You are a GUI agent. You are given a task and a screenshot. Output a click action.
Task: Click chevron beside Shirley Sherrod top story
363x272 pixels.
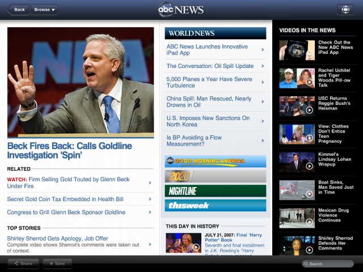tap(150, 244)
